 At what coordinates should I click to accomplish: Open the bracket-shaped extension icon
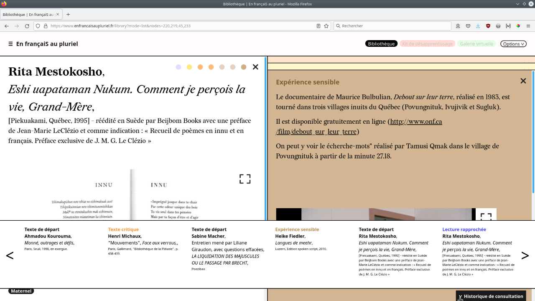508,26
